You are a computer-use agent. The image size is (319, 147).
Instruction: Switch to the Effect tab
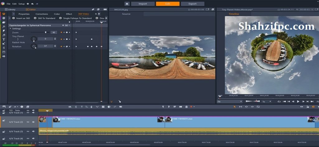(69, 14)
